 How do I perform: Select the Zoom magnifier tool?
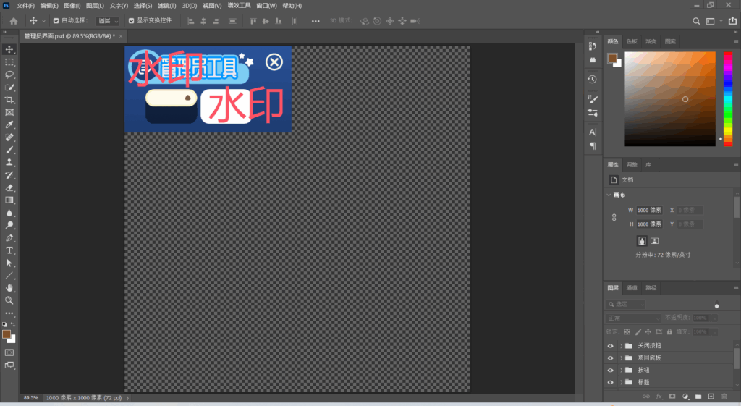[x=9, y=300]
